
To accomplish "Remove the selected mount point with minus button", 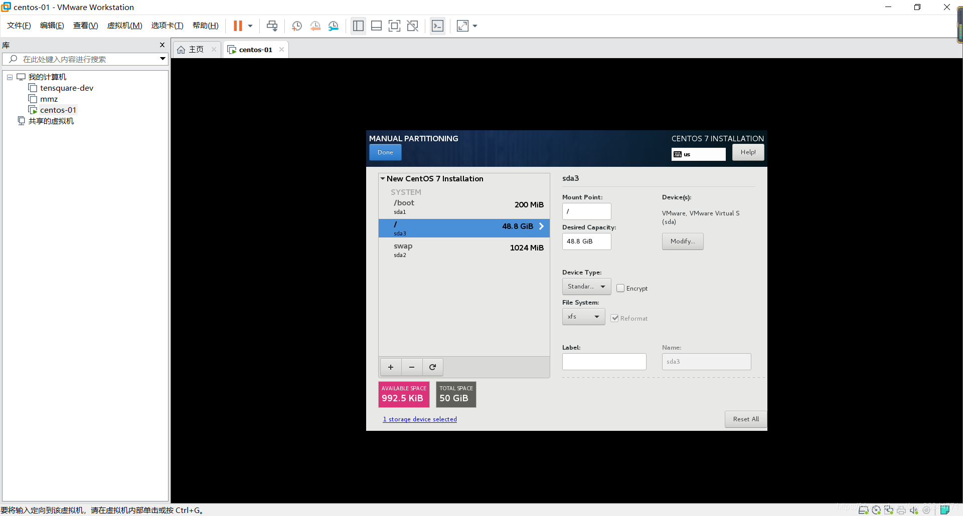I will pos(412,367).
